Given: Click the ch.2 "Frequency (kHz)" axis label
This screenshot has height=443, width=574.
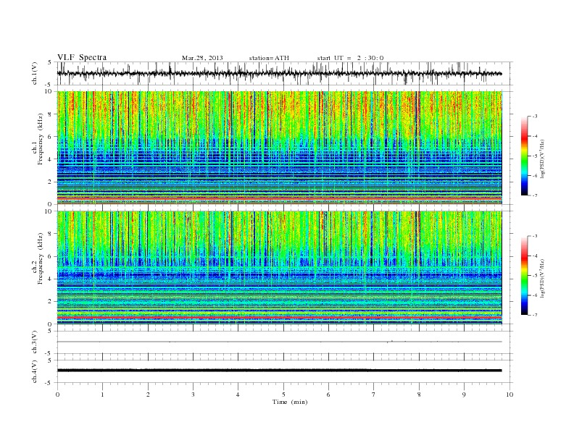Looking at the screenshot, I should point(40,258).
